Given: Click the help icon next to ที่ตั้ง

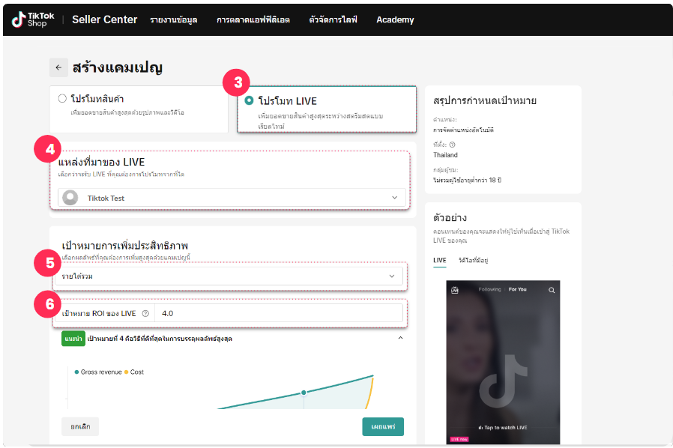Looking at the screenshot, I should tap(452, 145).
